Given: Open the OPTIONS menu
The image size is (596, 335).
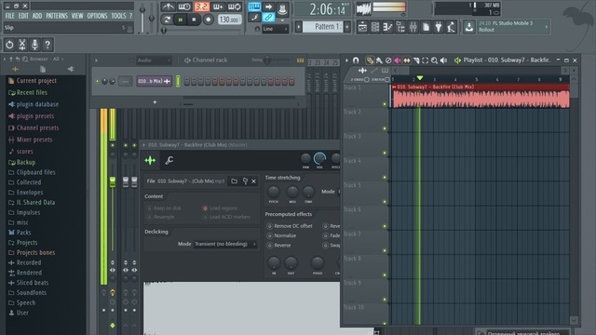Looking at the screenshot, I should tap(97, 16).
